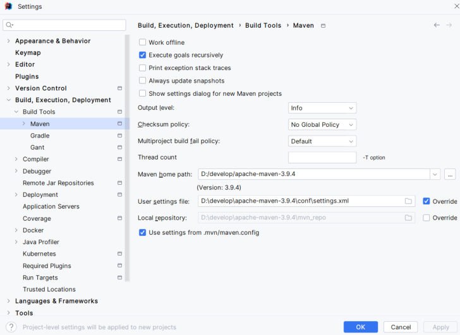Expand the Compiler node
This screenshot has width=460, height=335.
16,159
